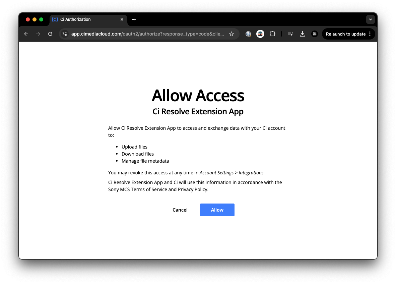Open the Grammarly-style G extension icon
Viewport: 396px width, 284px height.
coord(248,34)
